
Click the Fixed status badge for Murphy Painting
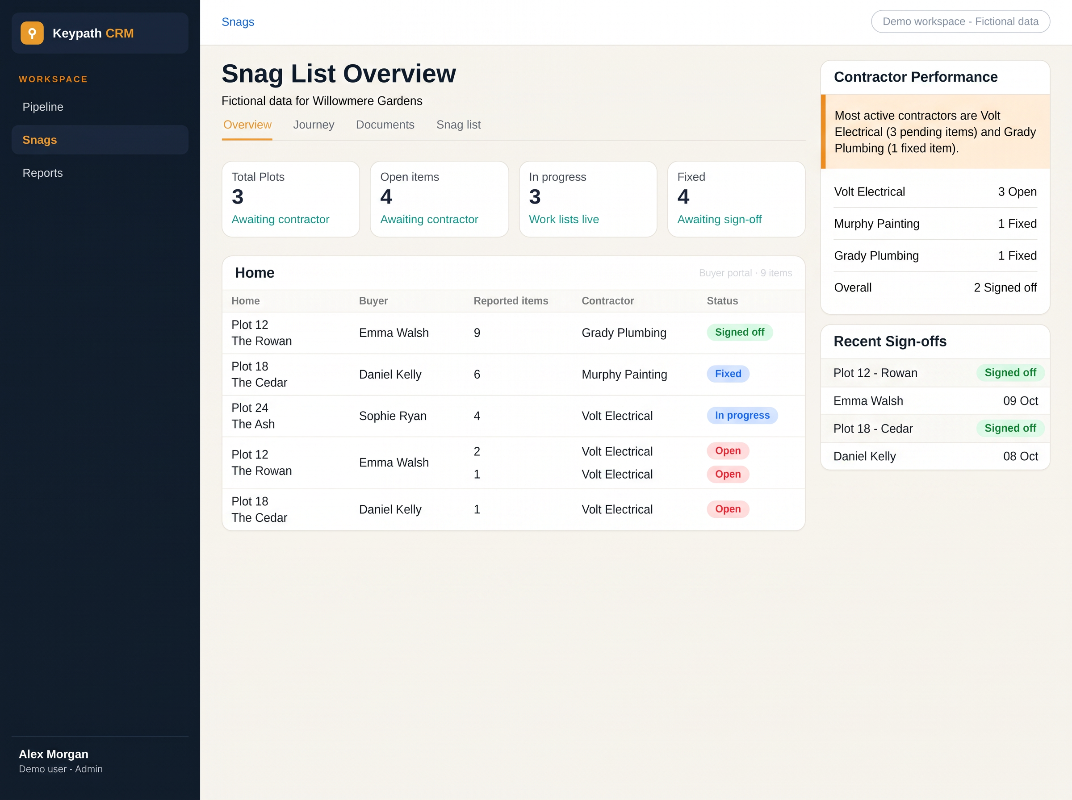[728, 374]
